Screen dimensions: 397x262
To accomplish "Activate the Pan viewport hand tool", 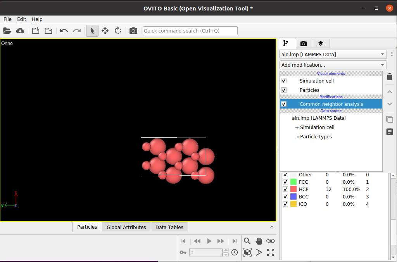I will coord(259,241).
